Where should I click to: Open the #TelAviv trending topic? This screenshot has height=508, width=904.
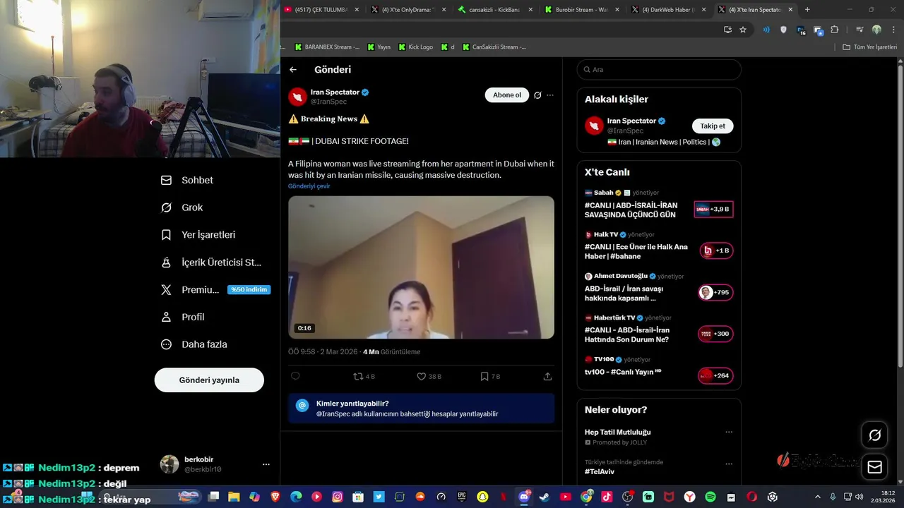[600, 472]
